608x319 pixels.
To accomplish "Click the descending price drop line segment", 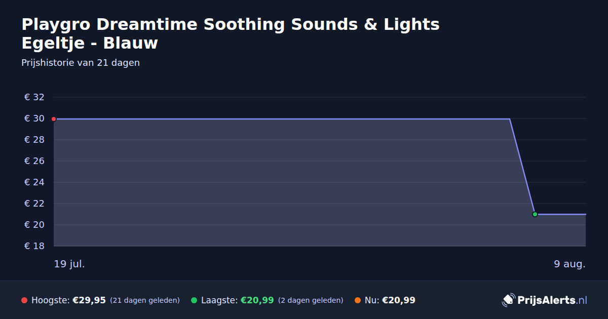I will coord(522,167).
